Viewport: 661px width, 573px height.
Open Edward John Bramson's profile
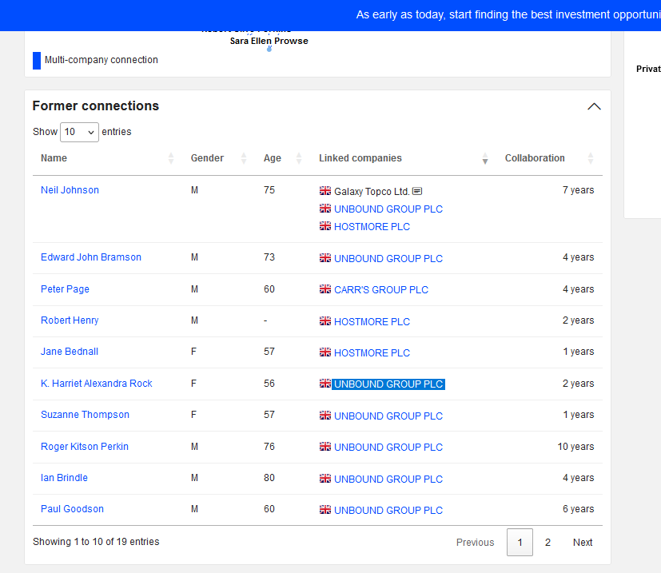coord(91,257)
